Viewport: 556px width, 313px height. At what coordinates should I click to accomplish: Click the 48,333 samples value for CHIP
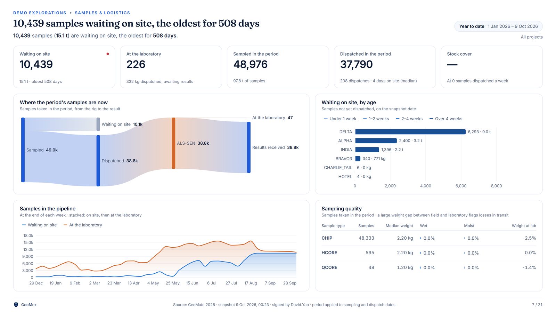(x=366, y=238)
